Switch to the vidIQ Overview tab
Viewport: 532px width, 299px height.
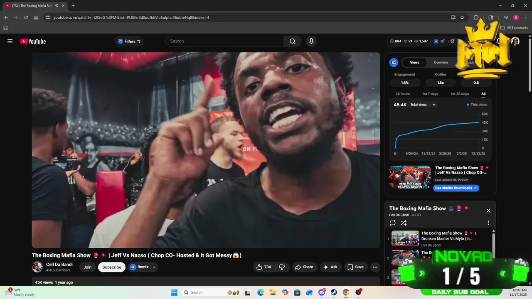(441, 62)
